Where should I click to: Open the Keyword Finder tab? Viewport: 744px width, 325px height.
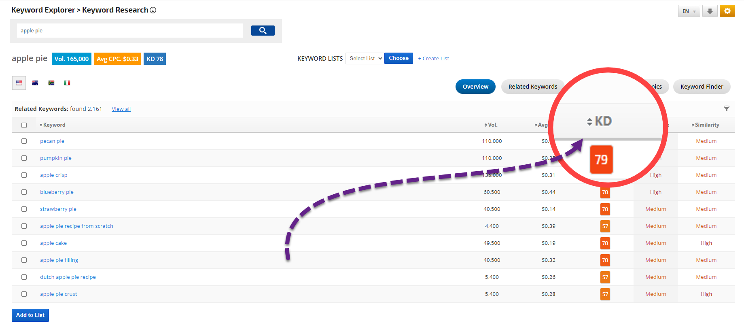702,87
